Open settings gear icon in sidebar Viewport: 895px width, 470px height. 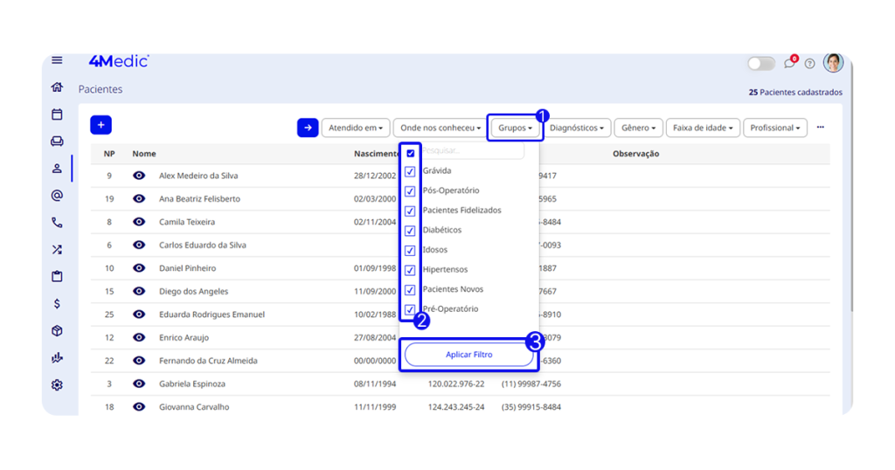pos(57,385)
